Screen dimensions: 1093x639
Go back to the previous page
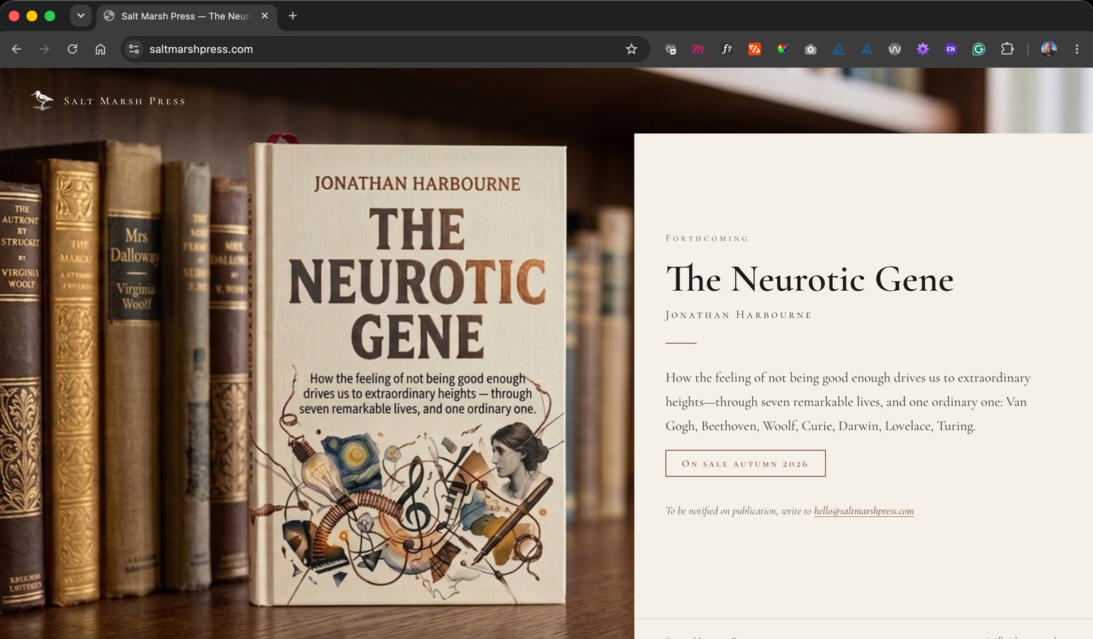(16, 49)
